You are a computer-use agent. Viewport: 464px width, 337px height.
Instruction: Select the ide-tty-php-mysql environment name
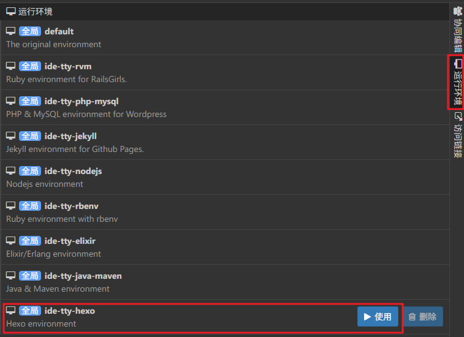click(82, 101)
